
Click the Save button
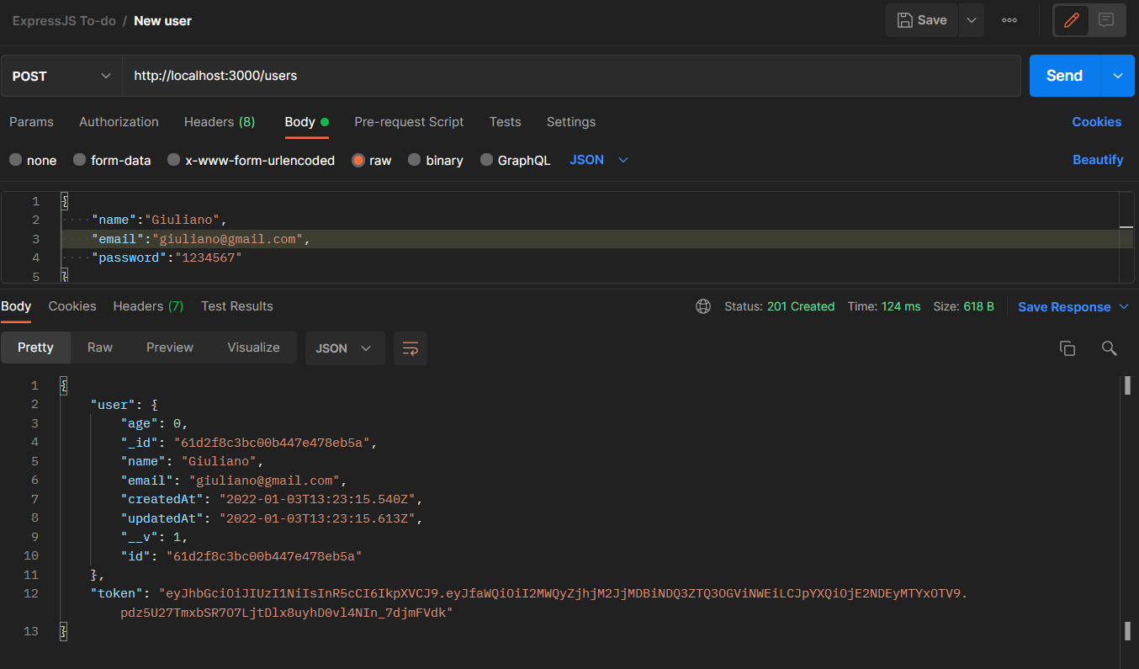(x=922, y=20)
